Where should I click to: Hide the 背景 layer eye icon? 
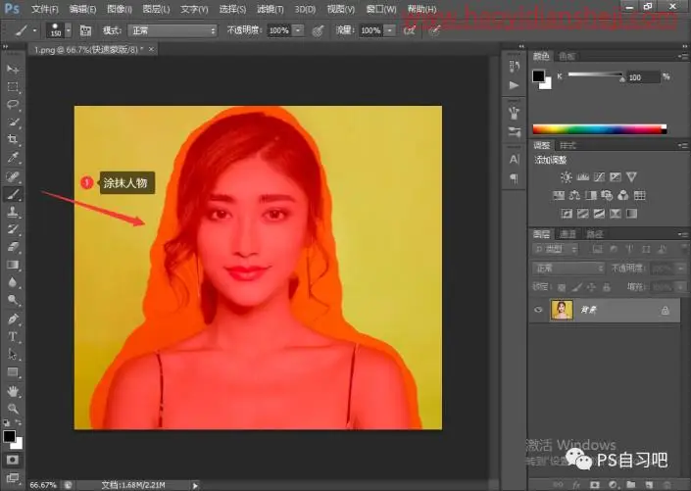point(538,310)
